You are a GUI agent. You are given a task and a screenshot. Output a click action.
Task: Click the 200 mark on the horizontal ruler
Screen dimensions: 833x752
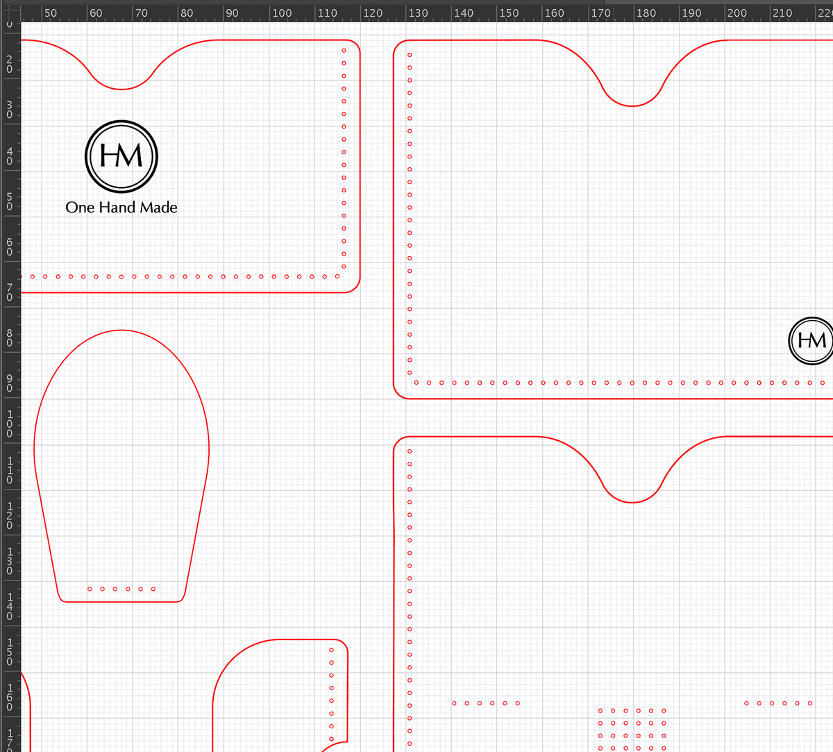pyautogui.click(x=737, y=13)
